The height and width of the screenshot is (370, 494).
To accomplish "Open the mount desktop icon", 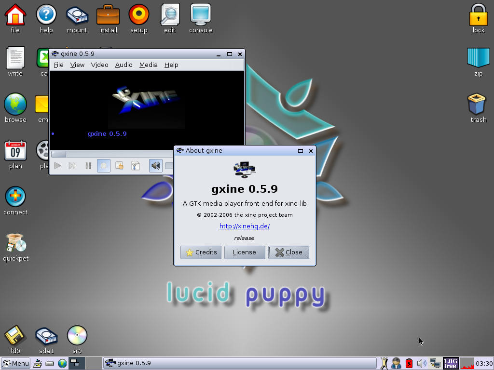I will pos(77,18).
